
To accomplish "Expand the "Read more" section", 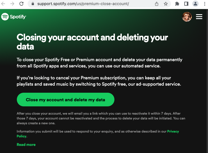I will [x=26, y=144].
